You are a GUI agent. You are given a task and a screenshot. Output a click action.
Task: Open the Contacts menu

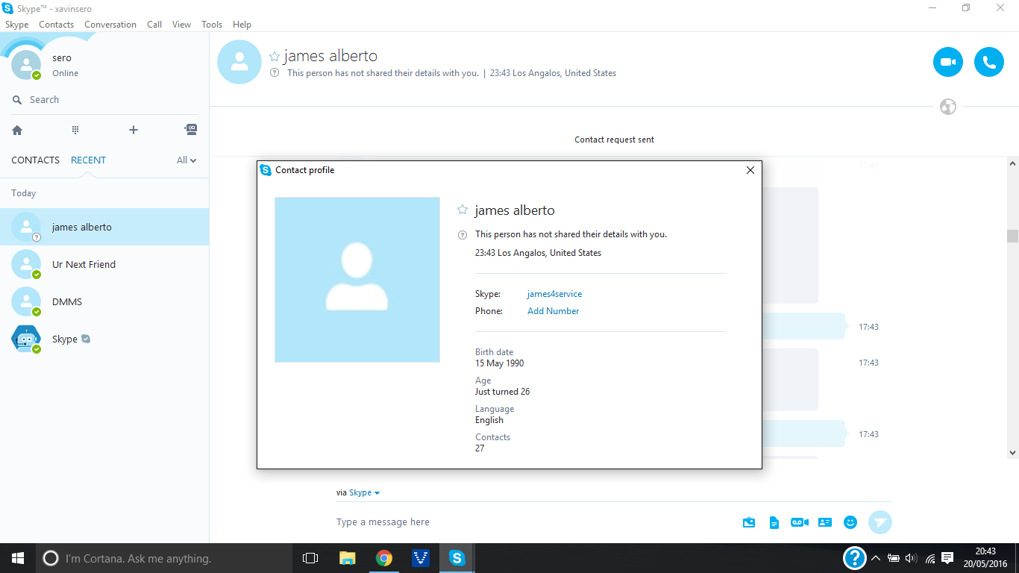click(x=57, y=25)
